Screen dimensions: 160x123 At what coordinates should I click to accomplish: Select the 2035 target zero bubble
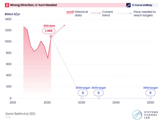click(x=98, y=93)
